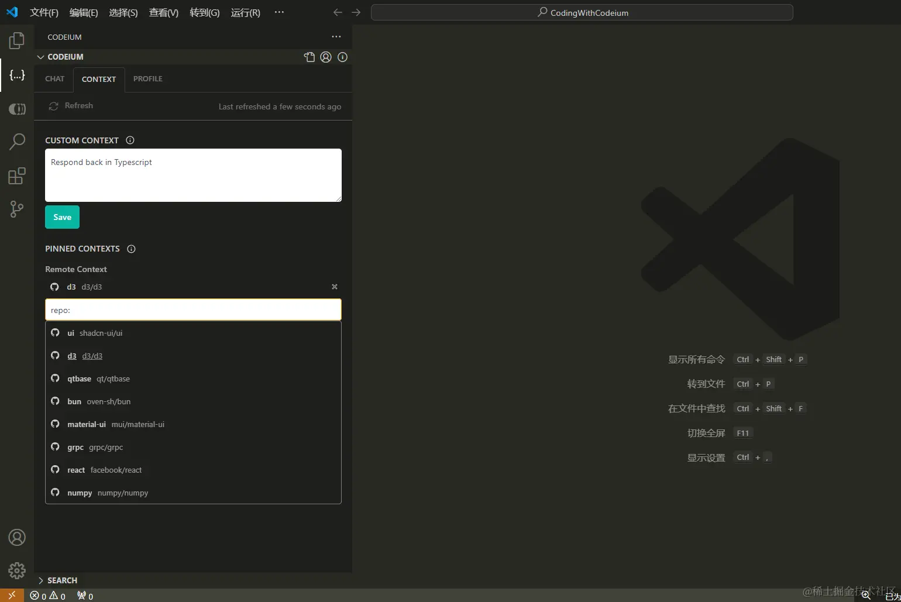Screen dimensions: 901x602
Task: Click the custom context text area
Action: [x=193, y=175]
